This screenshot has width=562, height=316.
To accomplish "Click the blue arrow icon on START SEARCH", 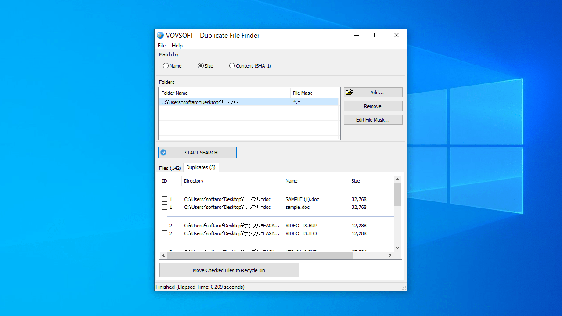I will pos(163,152).
